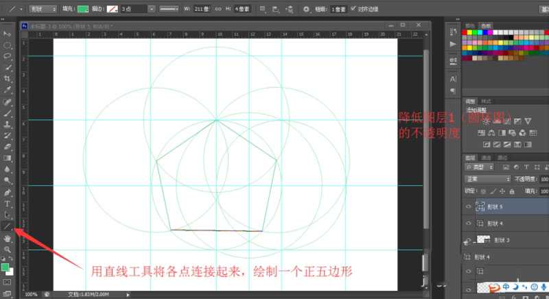Screen dimensions: 549x299
Task: Select the Move tool
Action: [8, 34]
